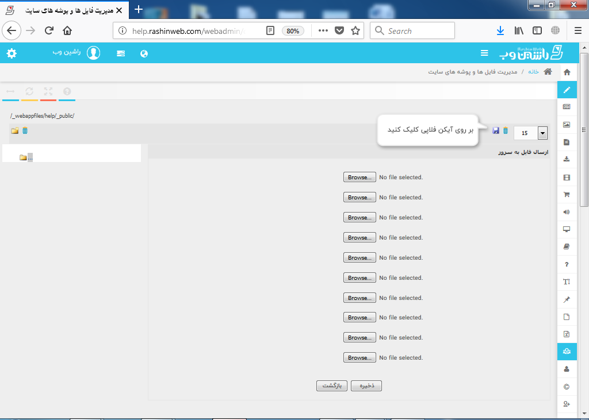
Task: Open the text size icon in sidebar
Action: [567, 282]
